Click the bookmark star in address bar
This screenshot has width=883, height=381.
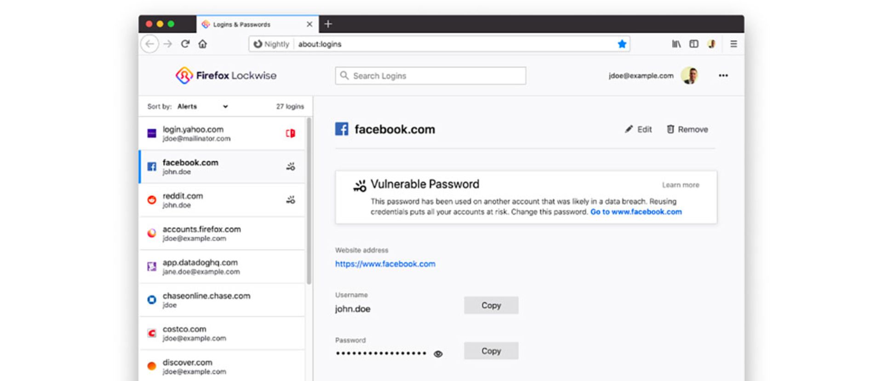(622, 44)
